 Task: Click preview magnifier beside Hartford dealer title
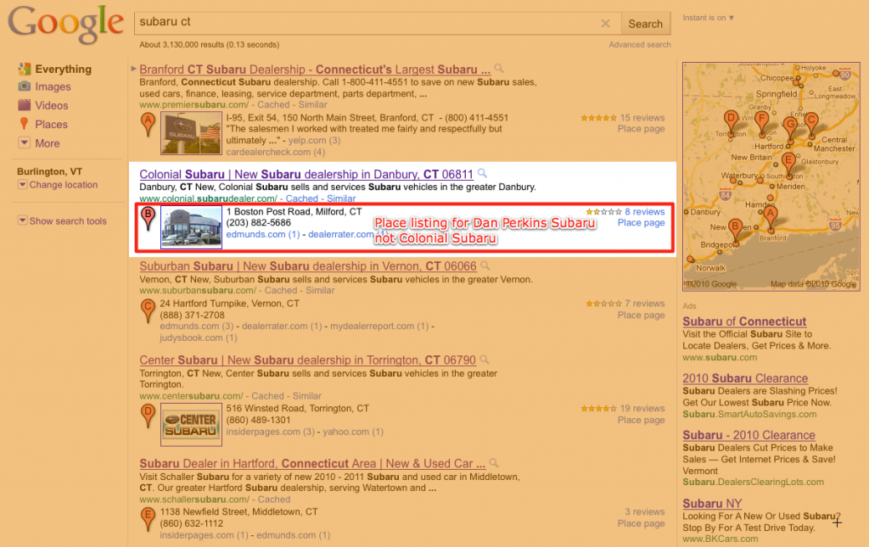pyautogui.click(x=494, y=463)
